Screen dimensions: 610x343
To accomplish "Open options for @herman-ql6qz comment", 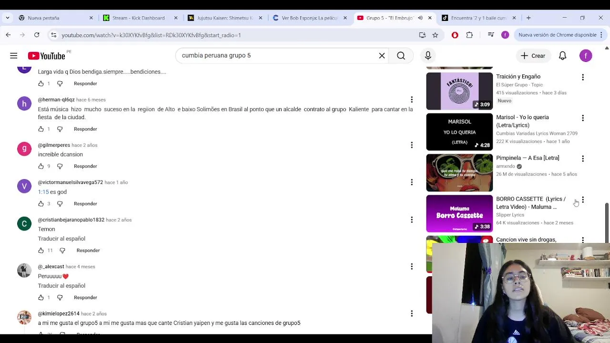I will pyautogui.click(x=412, y=100).
